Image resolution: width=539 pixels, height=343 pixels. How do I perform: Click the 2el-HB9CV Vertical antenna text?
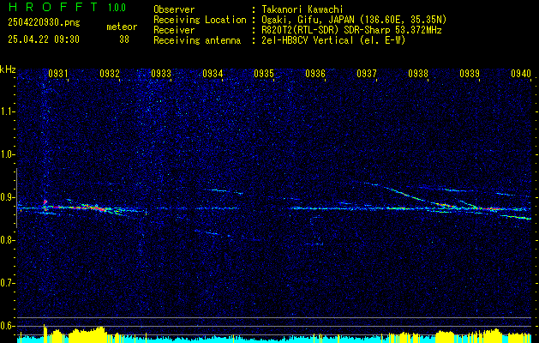[x=332, y=40]
